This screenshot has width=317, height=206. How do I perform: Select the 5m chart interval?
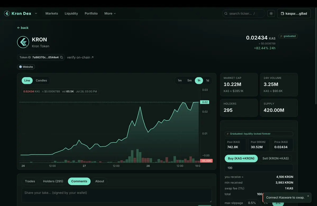[x=189, y=80]
